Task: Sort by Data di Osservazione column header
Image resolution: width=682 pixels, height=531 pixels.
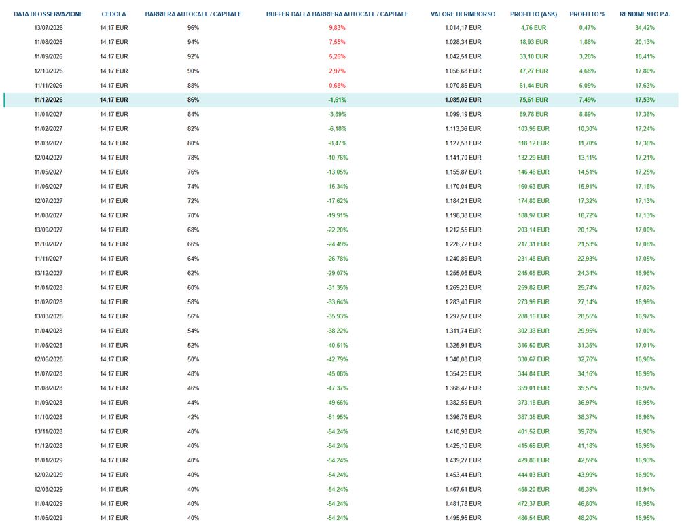Action: point(48,14)
